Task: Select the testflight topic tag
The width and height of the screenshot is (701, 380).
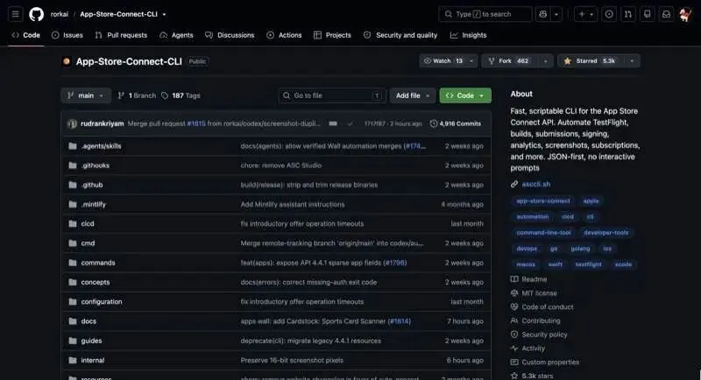Action: [x=588, y=264]
